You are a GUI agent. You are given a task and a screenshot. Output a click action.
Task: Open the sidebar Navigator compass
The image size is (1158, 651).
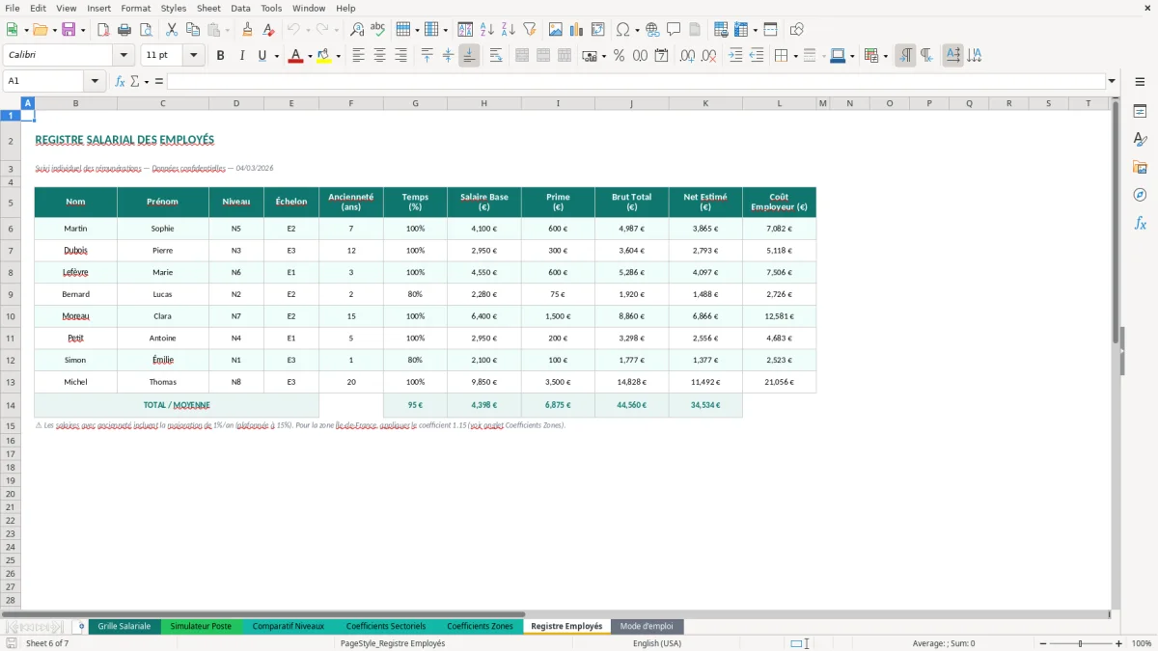(1140, 195)
